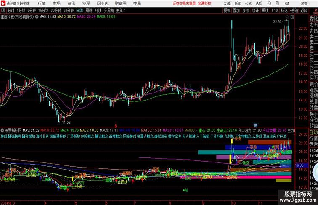This screenshot has width=318, height=205.
Task: Toggle the left side panel icon
Action: (3, 11)
